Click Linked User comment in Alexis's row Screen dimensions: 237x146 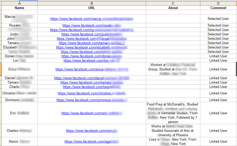(x=218, y=141)
